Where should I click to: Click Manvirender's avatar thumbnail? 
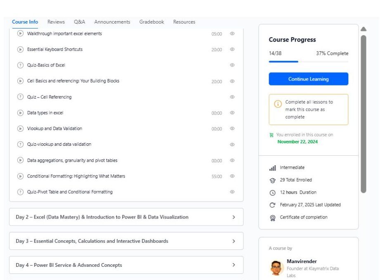(276, 268)
